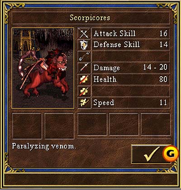This screenshot has width=181, height=190.
Task: Click the empty status bar at bottom
Action: [x=90, y=180]
